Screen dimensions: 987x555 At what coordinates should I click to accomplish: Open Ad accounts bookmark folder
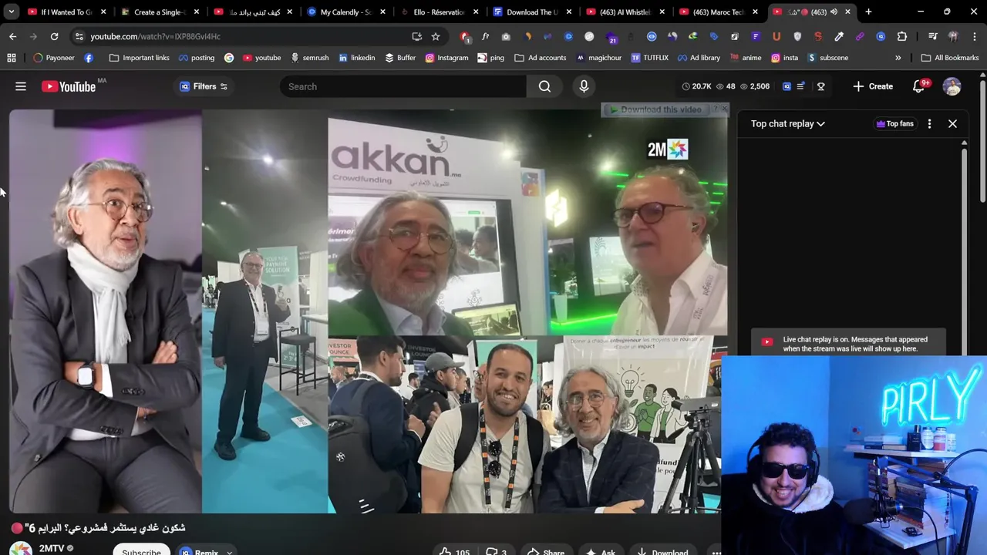tap(541, 58)
